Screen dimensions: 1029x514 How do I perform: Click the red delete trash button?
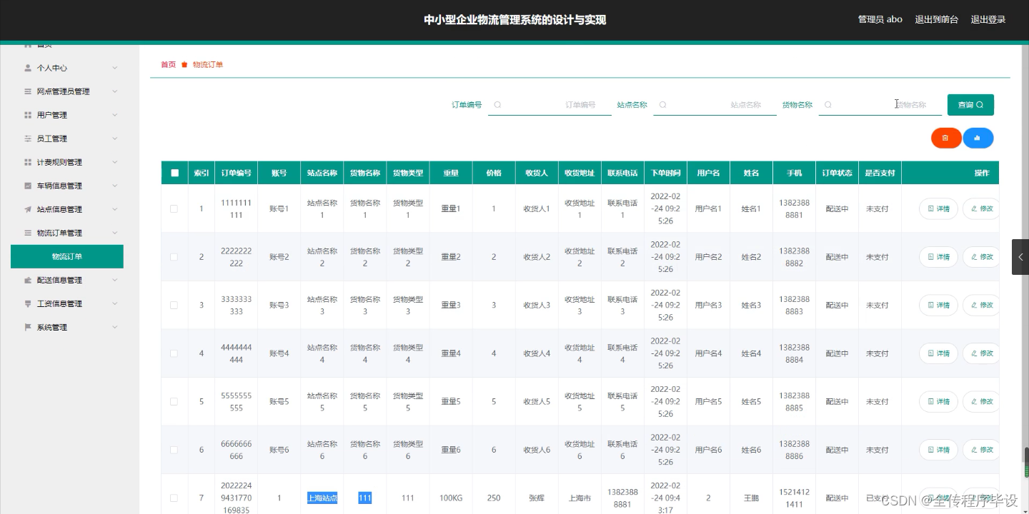(945, 138)
